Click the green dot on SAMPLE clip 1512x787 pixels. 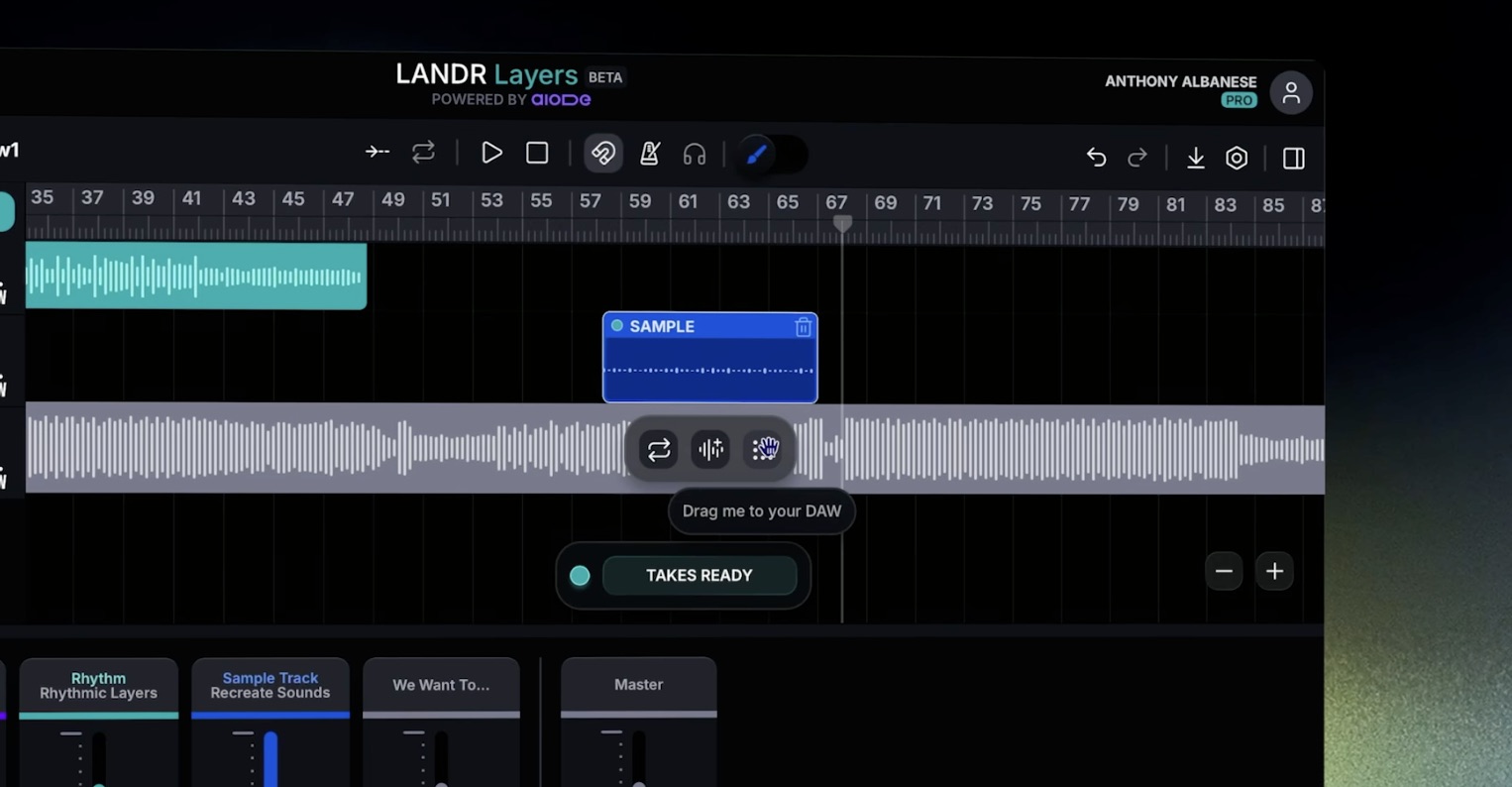click(617, 325)
